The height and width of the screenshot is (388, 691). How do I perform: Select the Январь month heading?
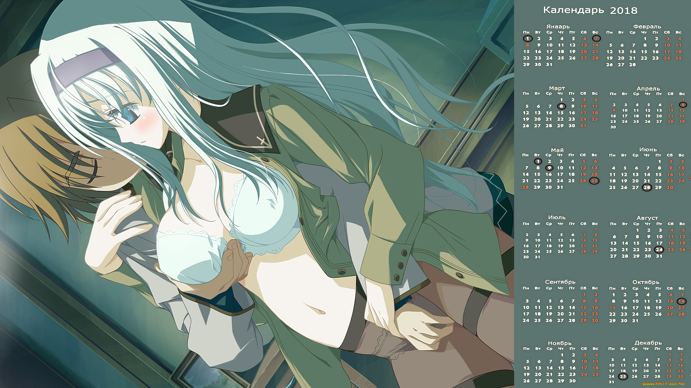tap(558, 27)
